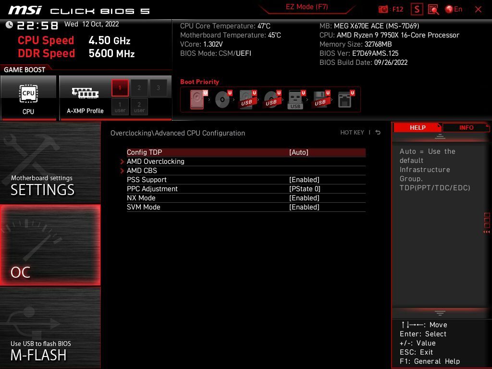Open favorites with the S icon

[x=417, y=9]
